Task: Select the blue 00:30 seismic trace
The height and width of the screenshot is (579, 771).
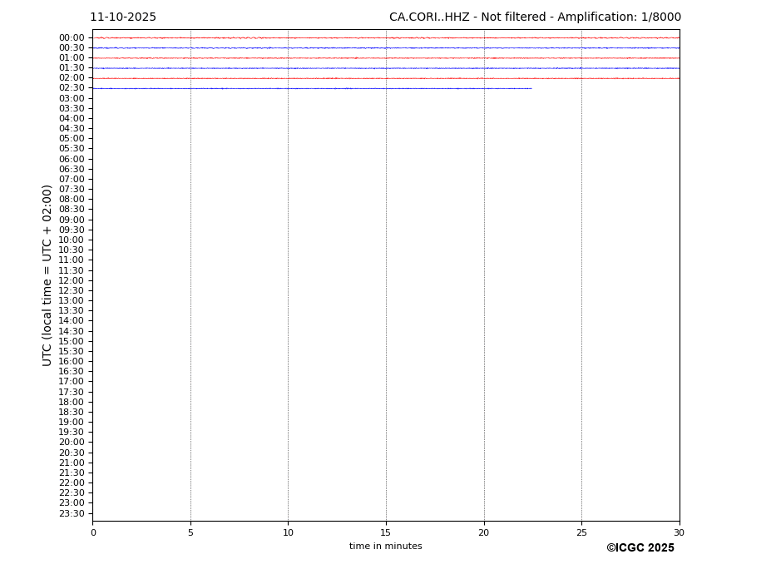Action: (x=385, y=47)
